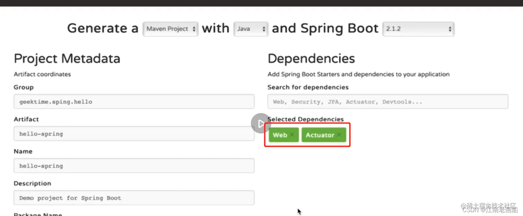Open the Maven Project type dropdown
Viewport: 523px width, 216px height.
(171, 29)
